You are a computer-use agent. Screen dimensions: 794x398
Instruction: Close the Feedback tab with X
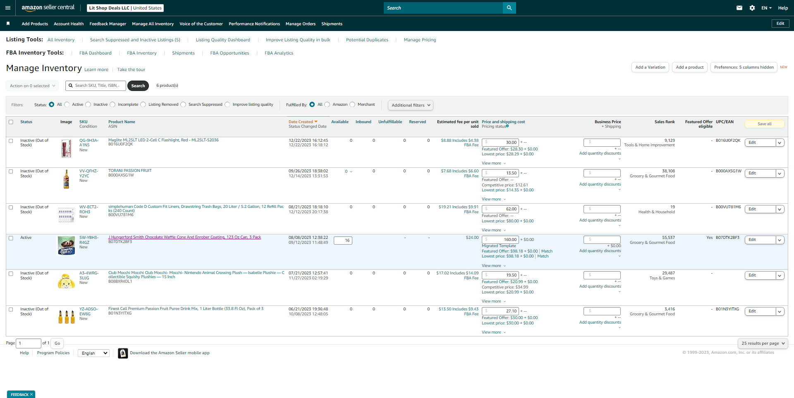click(x=31, y=394)
